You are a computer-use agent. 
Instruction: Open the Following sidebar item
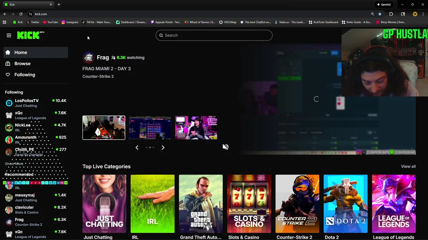[x=36, y=75]
